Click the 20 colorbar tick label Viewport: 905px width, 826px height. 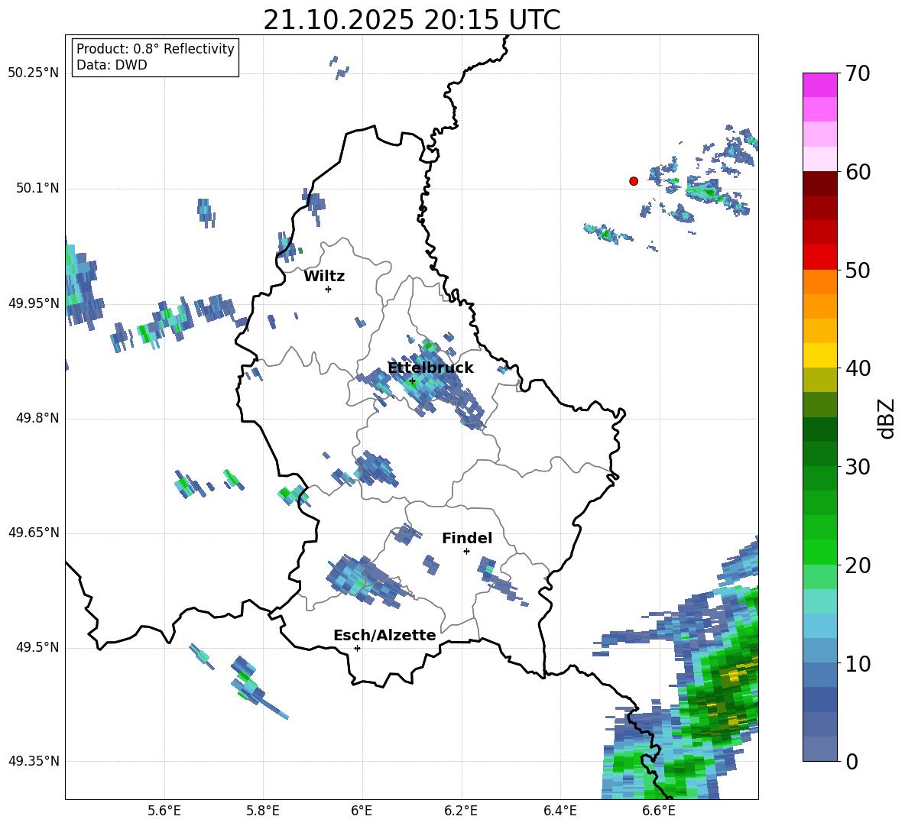tap(858, 565)
